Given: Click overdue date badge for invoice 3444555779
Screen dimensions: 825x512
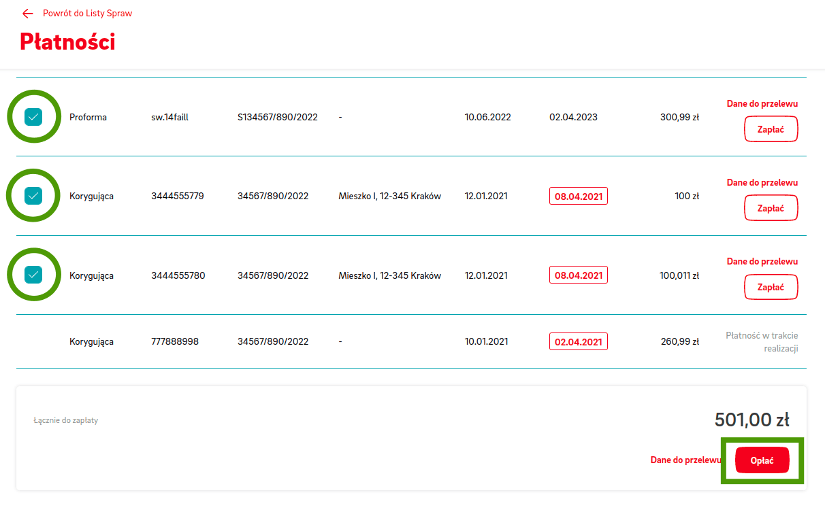Looking at the screenshot, I should click(x=578, y=197).
